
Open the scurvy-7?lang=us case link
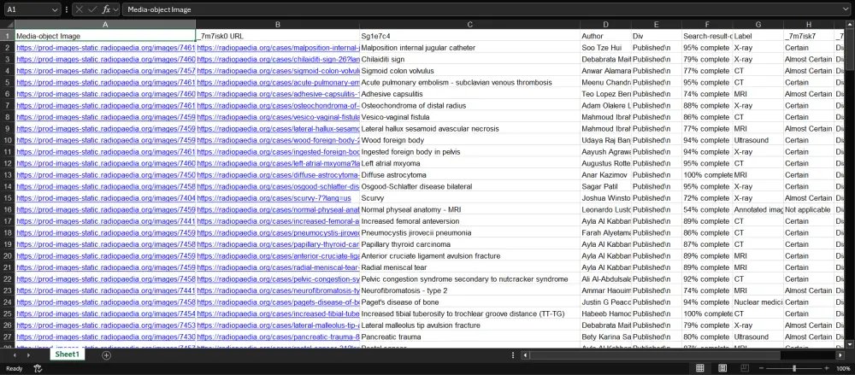274,198
